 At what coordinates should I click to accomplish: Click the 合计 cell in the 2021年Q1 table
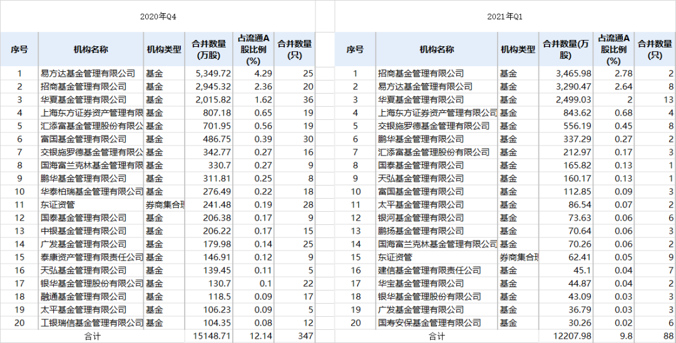(x=436, y=336)
